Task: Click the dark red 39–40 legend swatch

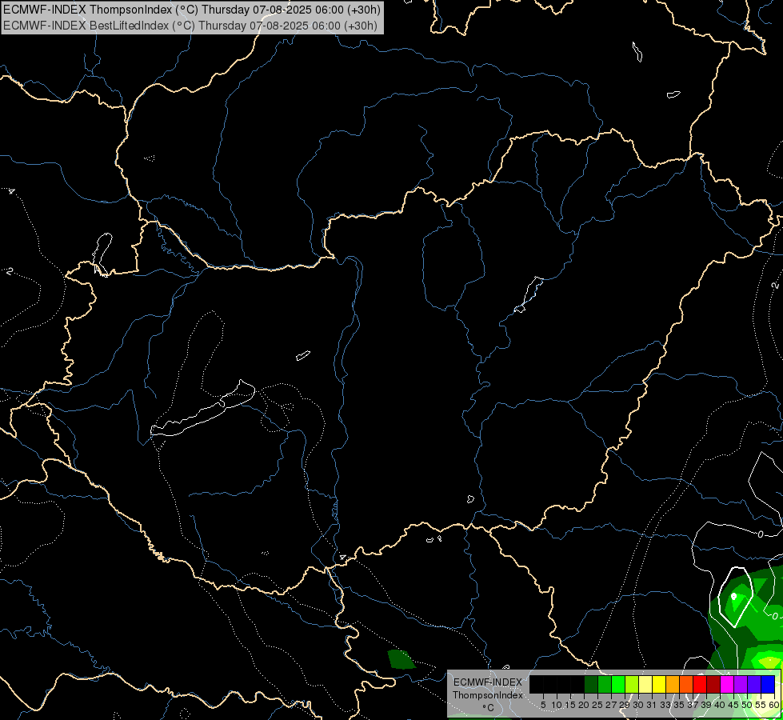Action: pyautogui.click(x=713, y=684)
